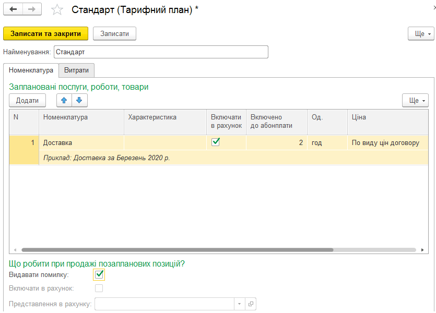
Task: Click the Од. column header
Action: [327, 122]
